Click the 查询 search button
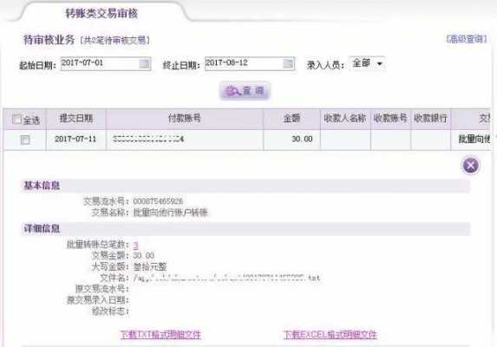Screen dimensions: 497x347 point(245,91)
